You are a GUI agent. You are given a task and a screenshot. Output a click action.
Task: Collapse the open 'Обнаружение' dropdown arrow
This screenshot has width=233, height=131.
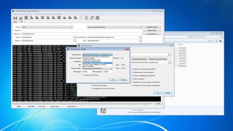[111, 55]
